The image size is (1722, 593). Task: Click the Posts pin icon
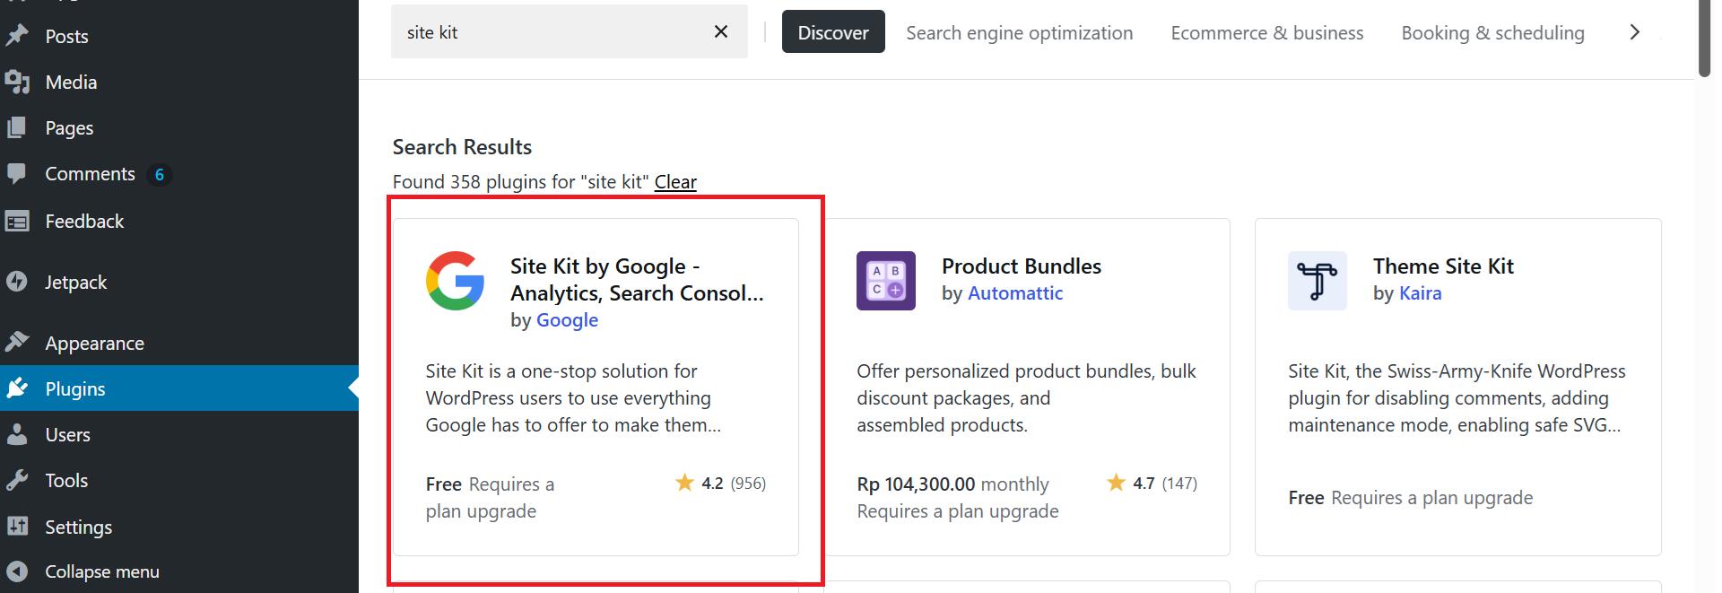click(17, 36)
